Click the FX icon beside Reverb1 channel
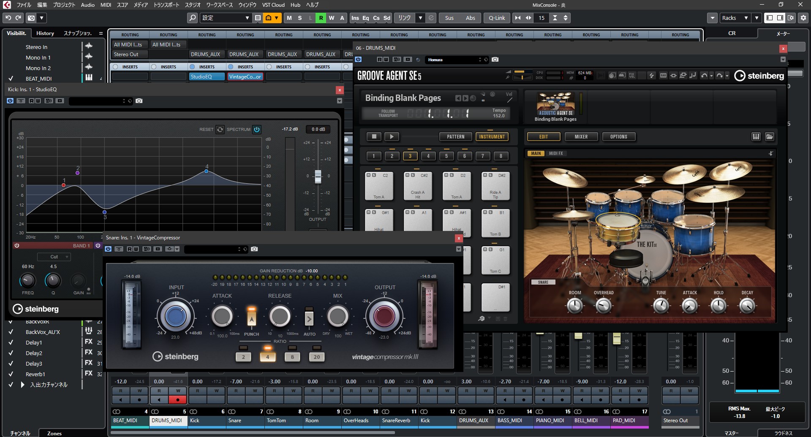Viewport: 811px width, 437px height. tap(89, 373)
